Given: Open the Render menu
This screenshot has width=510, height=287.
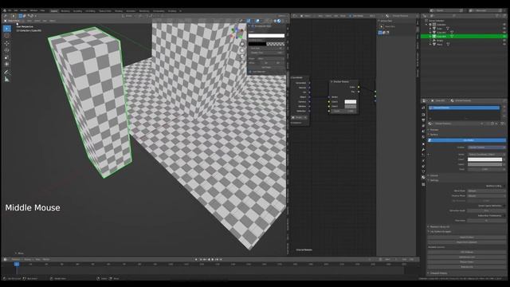Looking at the screenshot, I should click(24, 10).
